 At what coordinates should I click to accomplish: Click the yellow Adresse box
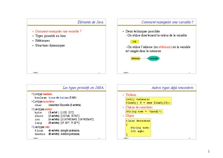(136, 58)
